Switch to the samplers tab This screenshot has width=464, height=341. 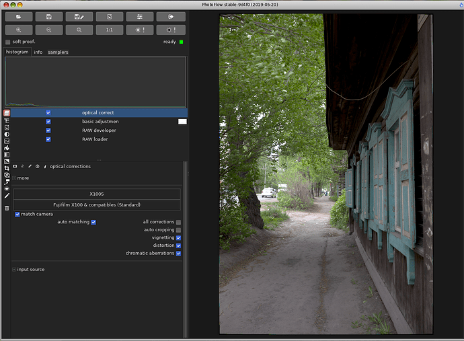(58, 52)
